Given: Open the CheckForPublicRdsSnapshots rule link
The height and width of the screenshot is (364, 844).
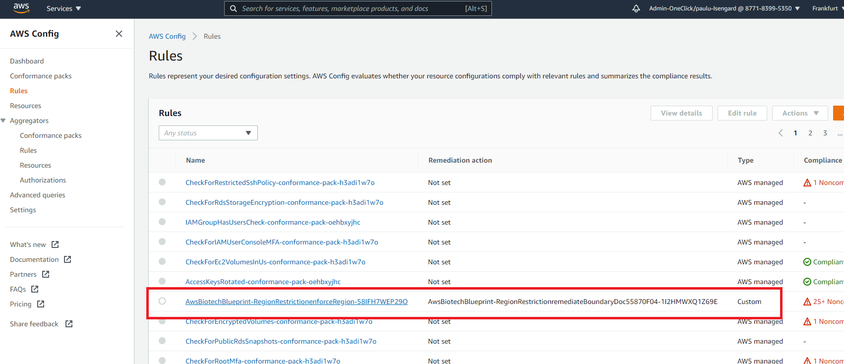Looking at the screenshot, I should pyautogui.click(x=281, y=341).
